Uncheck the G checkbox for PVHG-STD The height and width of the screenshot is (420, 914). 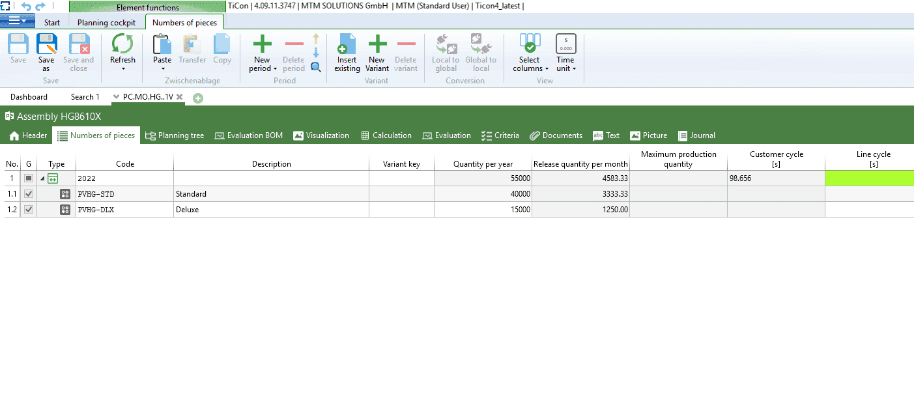pyautogui.click(x=29, y=194)
